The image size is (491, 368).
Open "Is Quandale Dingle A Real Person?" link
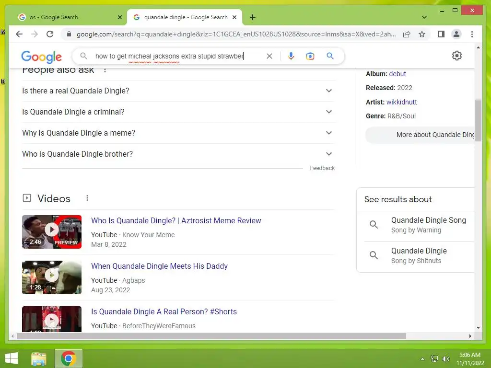coord(164,311)
